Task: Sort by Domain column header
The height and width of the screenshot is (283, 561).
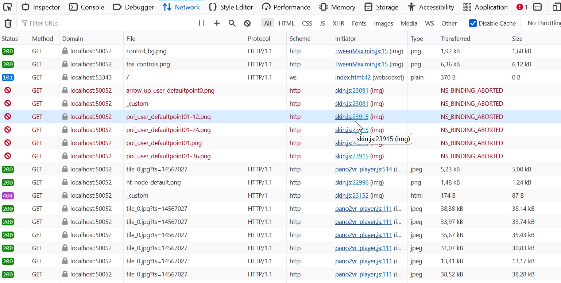Action: coord(91,38)
